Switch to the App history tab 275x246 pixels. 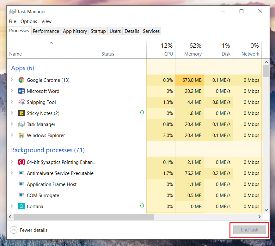pos(75,31)
